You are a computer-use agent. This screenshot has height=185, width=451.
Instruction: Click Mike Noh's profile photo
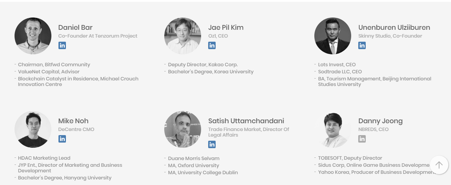[33, 129]
